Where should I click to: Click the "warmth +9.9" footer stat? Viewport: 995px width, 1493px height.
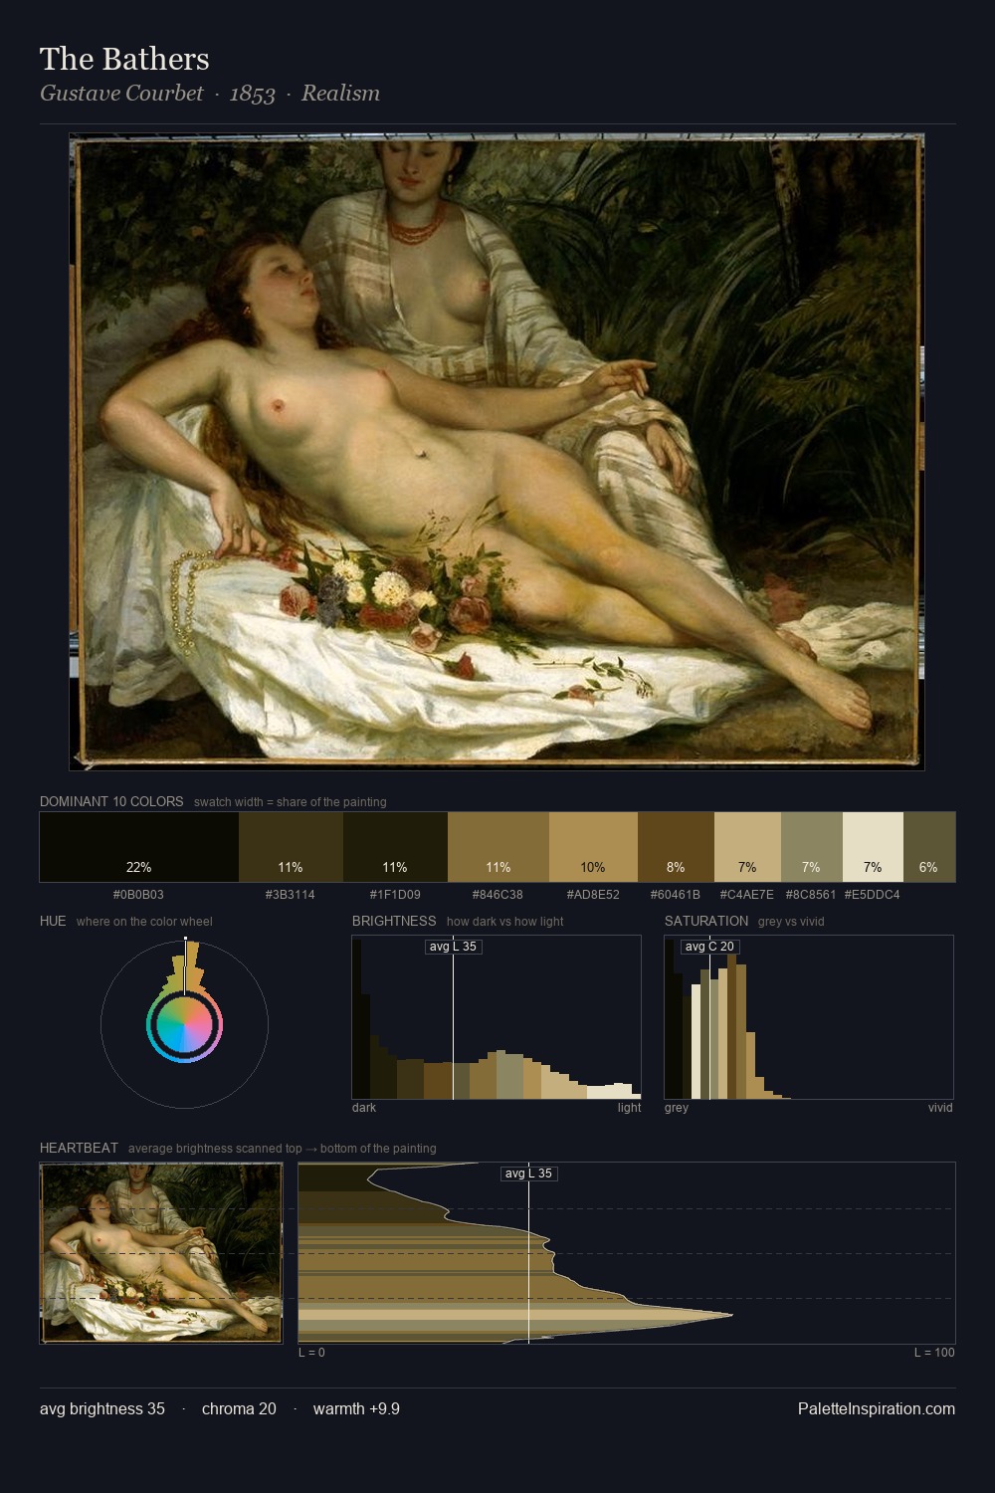coord(356,1409)
